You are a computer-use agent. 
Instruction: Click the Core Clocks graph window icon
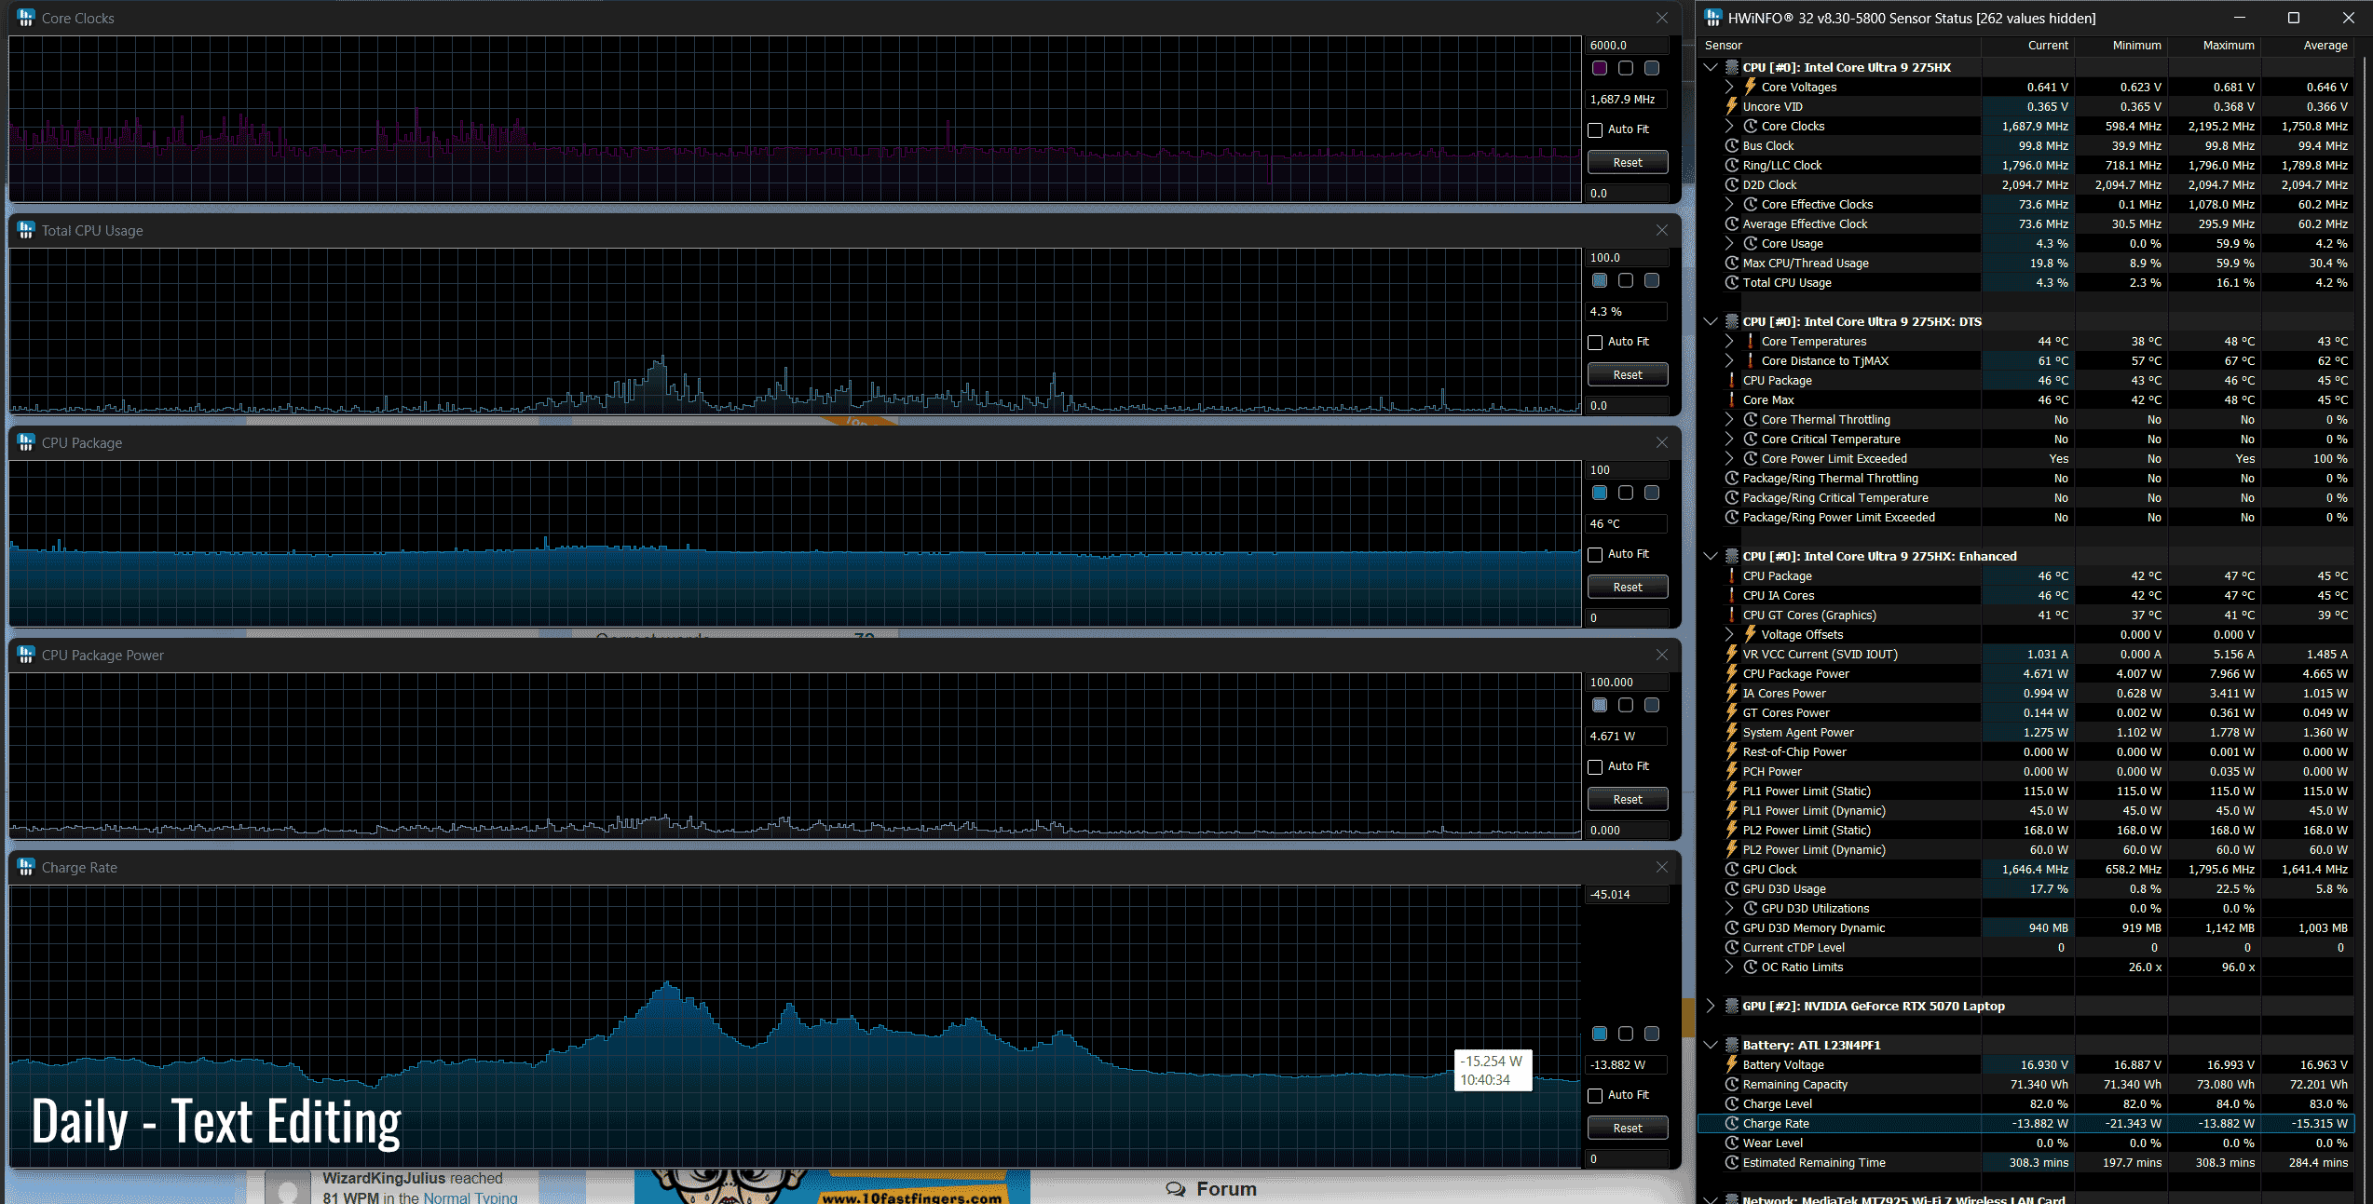pos(26,18)
